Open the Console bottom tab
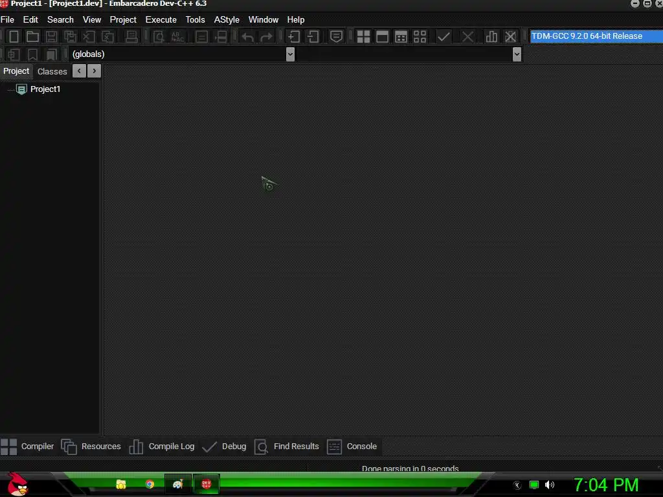 click(x=352, y=447)
